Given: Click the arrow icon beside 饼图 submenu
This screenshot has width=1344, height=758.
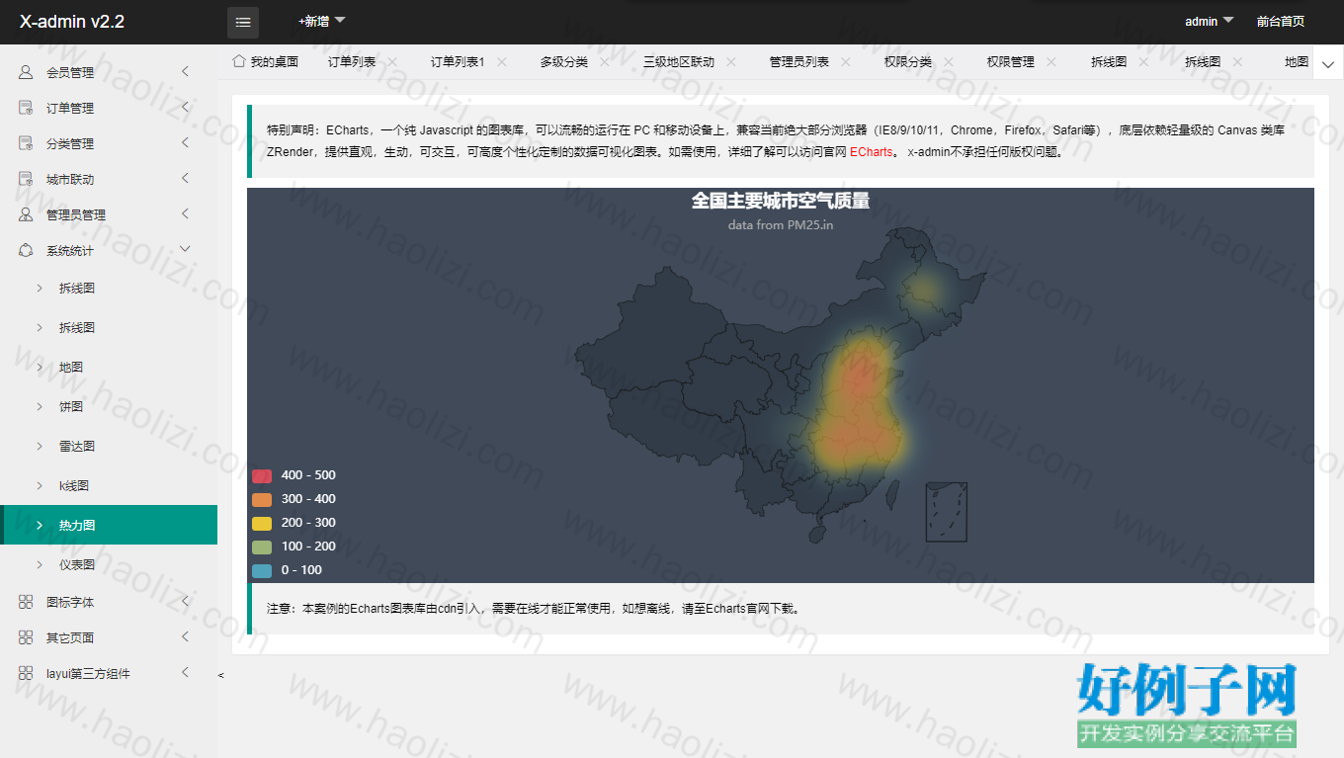Looking at the screenshot, I should click(x=40, y=406).
